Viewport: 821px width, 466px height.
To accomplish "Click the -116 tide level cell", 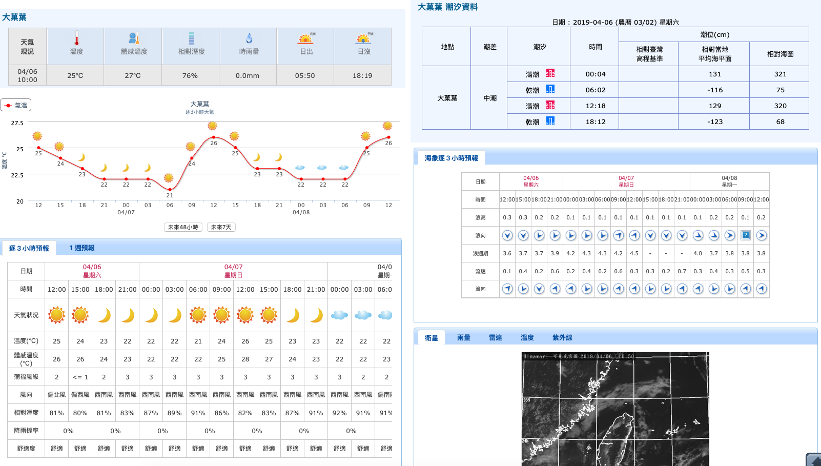I will click(x=715, y=90).
